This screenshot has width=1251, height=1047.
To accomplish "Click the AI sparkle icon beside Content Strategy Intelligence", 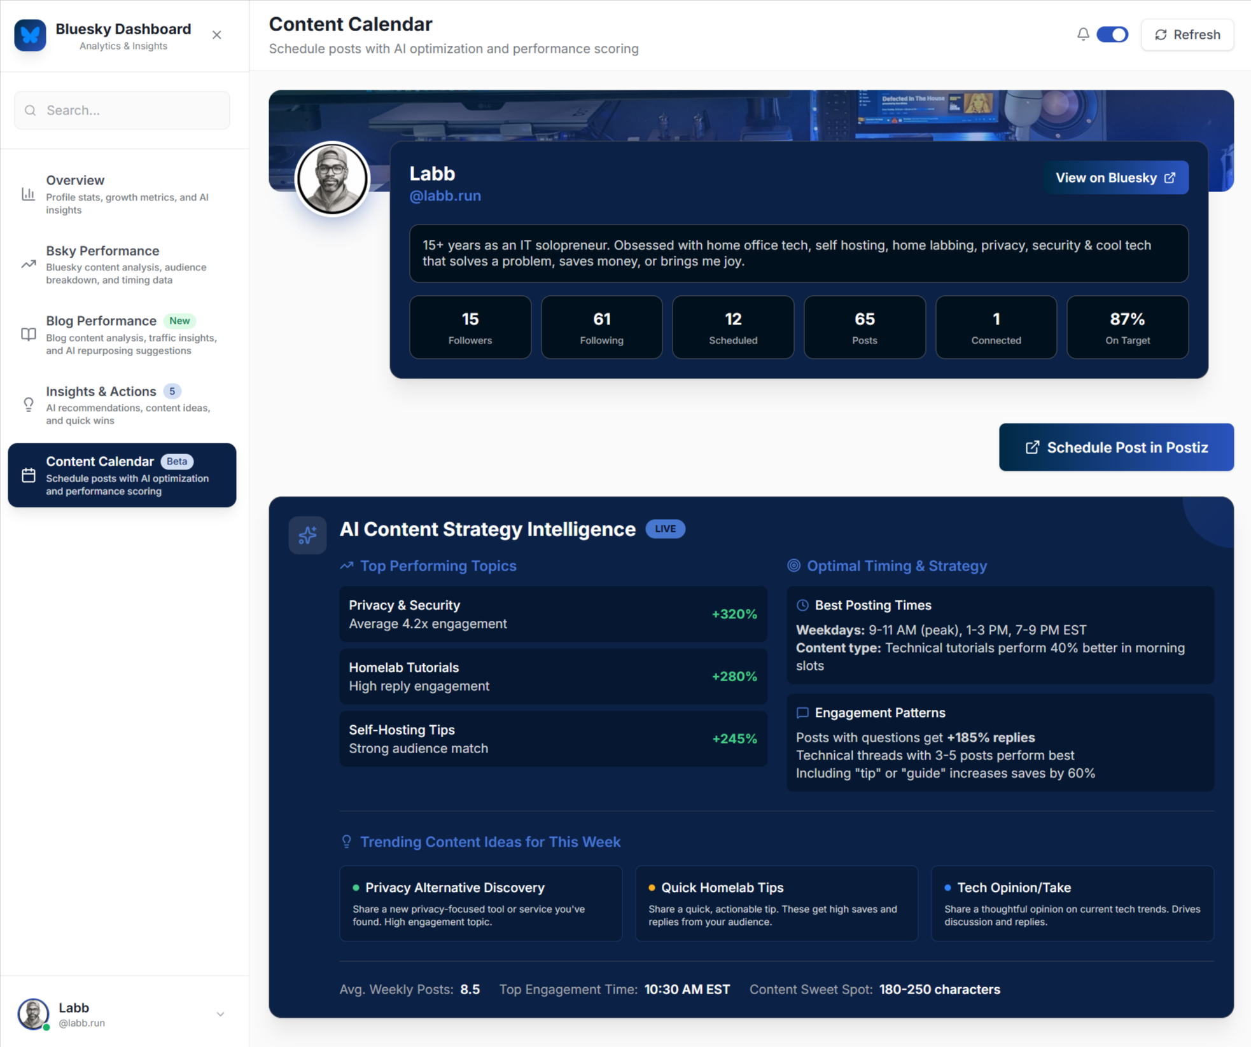I will 307,535.
